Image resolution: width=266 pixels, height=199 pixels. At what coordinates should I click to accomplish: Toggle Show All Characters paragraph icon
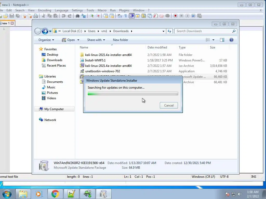[125, 16]
